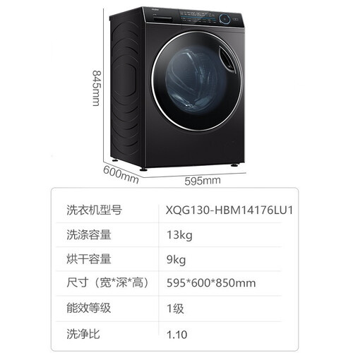This screenshot has height=353, width=353.
Task: Click the washer's glass drum door
Action: (197, 81)
